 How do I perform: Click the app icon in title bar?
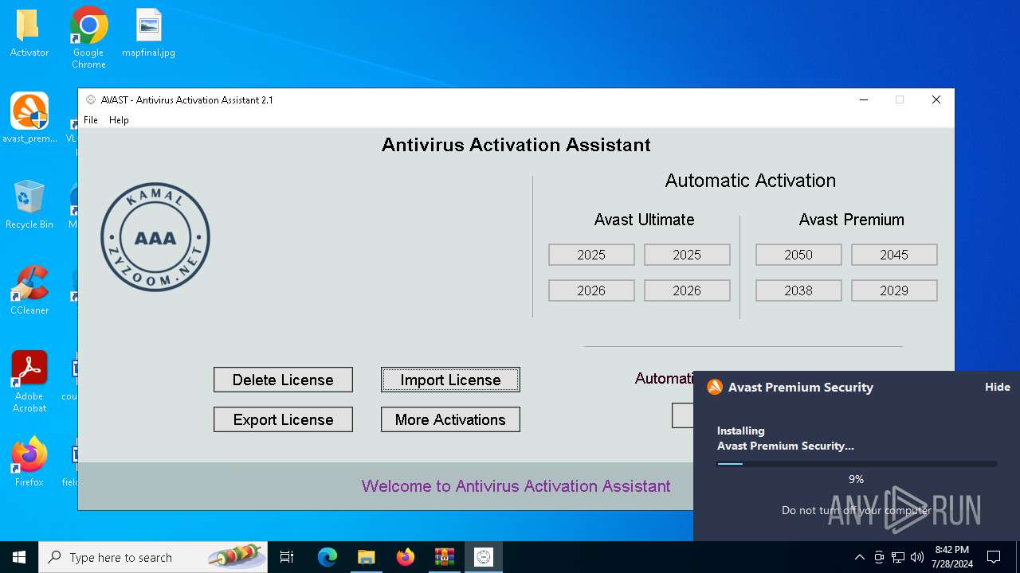[91, 99]
